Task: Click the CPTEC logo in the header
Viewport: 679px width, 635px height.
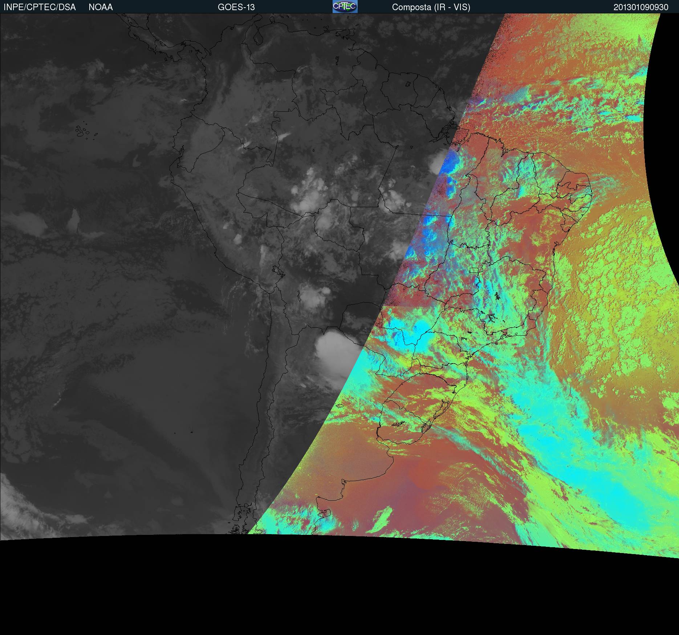Action: tap(345, 7)
